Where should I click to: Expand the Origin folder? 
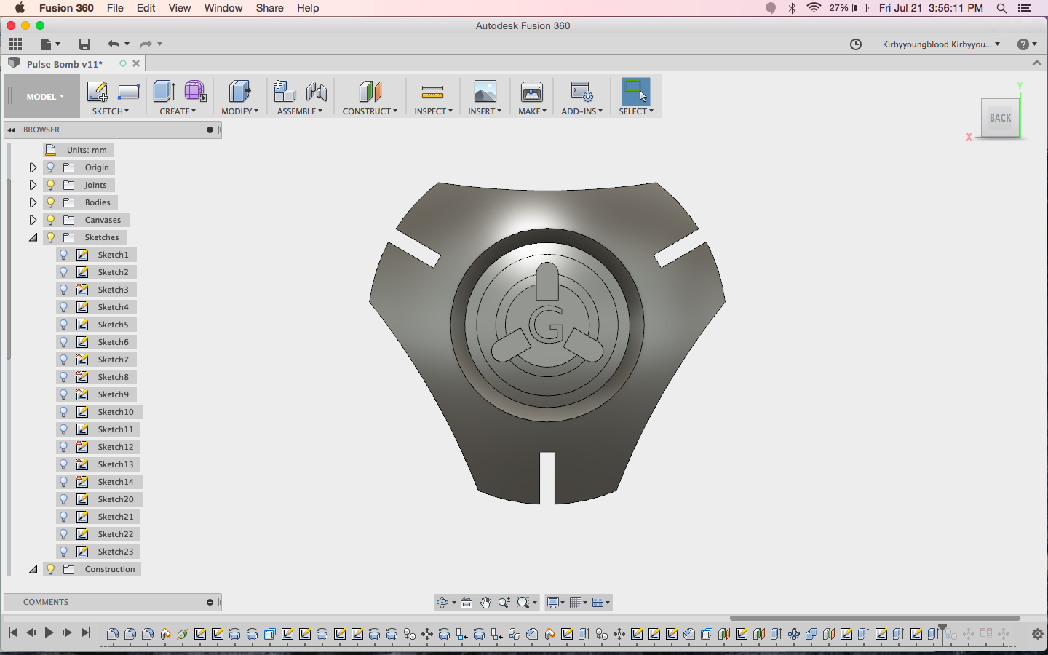[x=33, y=167]
